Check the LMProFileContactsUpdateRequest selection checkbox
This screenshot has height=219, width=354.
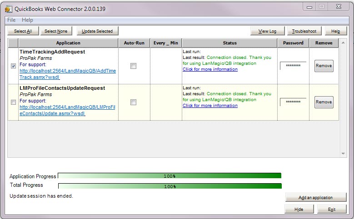tap(13, 102)
